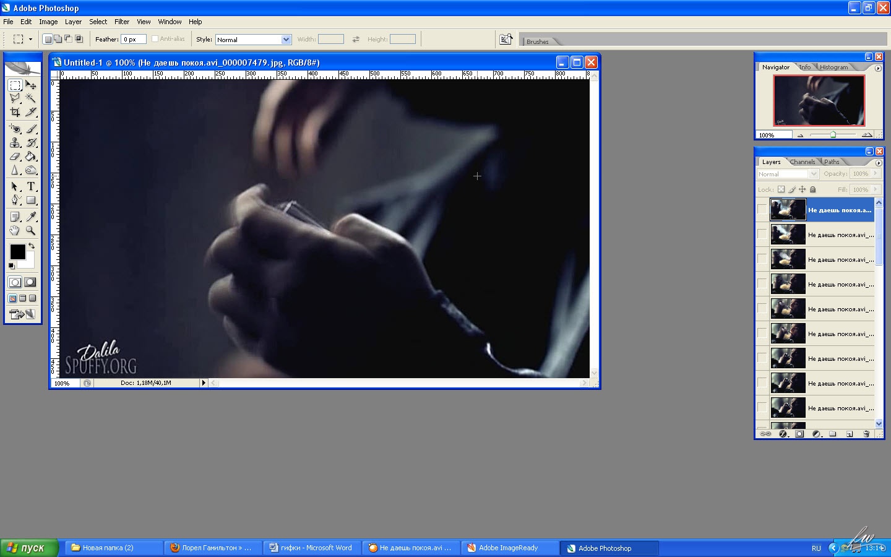
Task: Select the Slice tool
Action: (31, 112)
